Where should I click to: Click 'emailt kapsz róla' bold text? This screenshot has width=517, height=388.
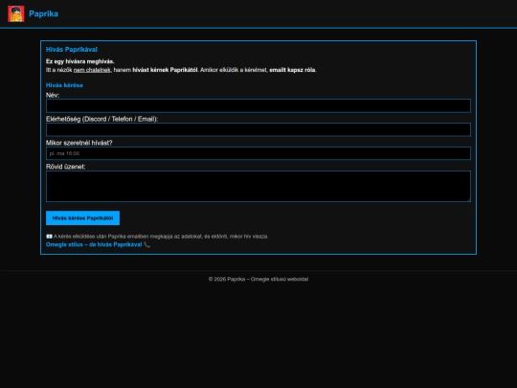click(292, 70)
